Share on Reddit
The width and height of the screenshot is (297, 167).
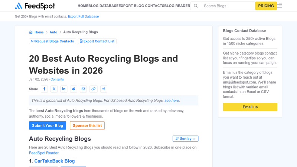(x=74, y=89)
